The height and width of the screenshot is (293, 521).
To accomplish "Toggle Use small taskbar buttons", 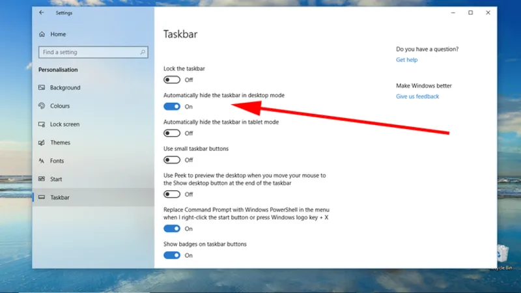I will [x=172, y=160].
